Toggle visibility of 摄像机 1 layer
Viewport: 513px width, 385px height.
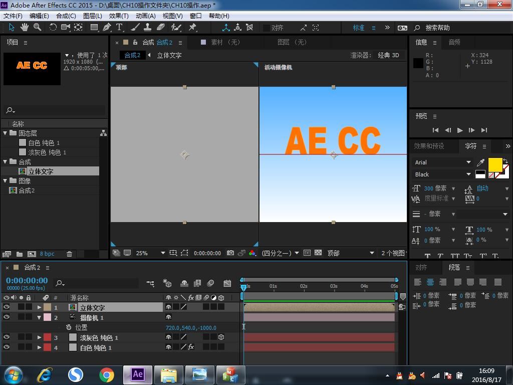(x=6, y=317)
